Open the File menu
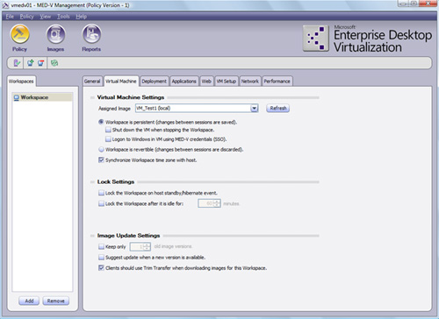The image size is (439, 319). click(x=10, y=17)
